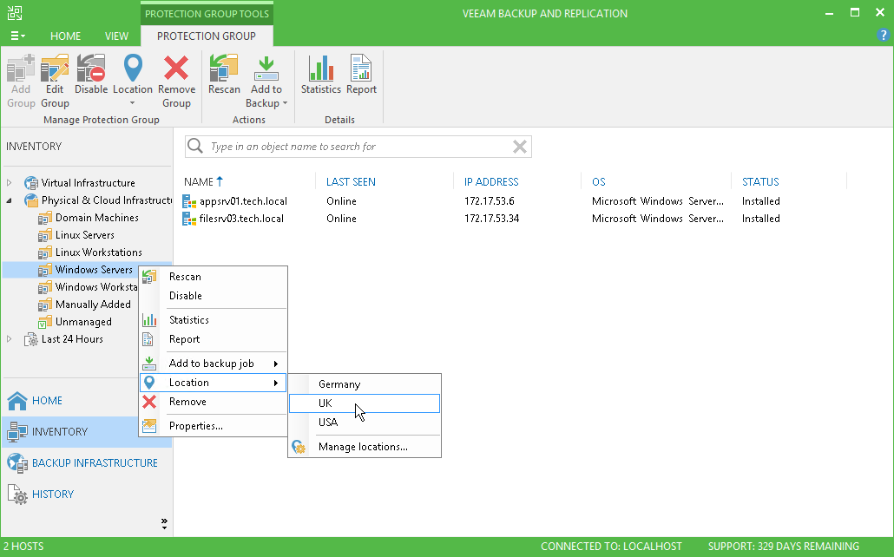The image size is (894, 557).
Task: Select the Windows Servers tree item
Action: pyautogui.click(x=94, y=270)
